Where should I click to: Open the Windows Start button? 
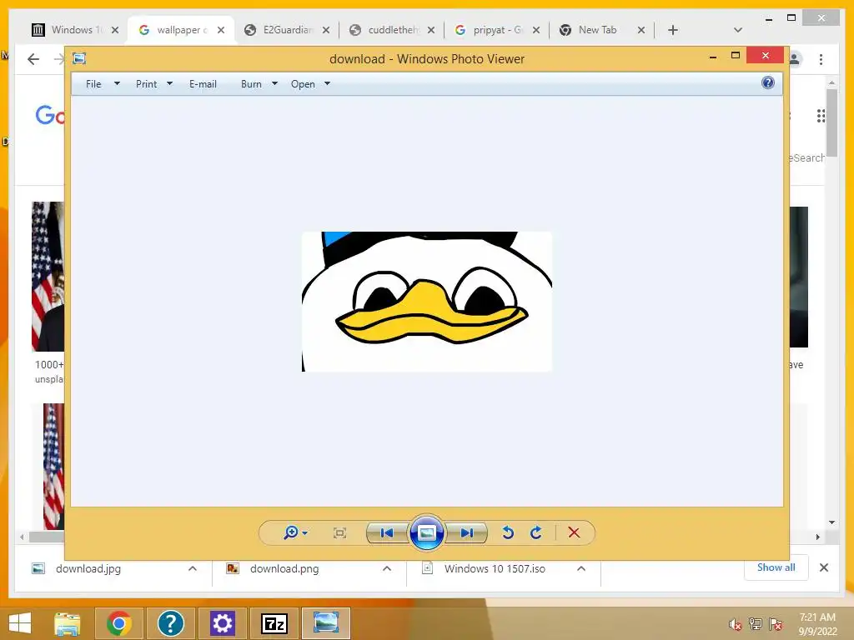coord(20,623)
